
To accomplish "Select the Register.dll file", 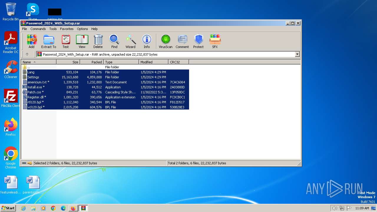I will 105,97.
